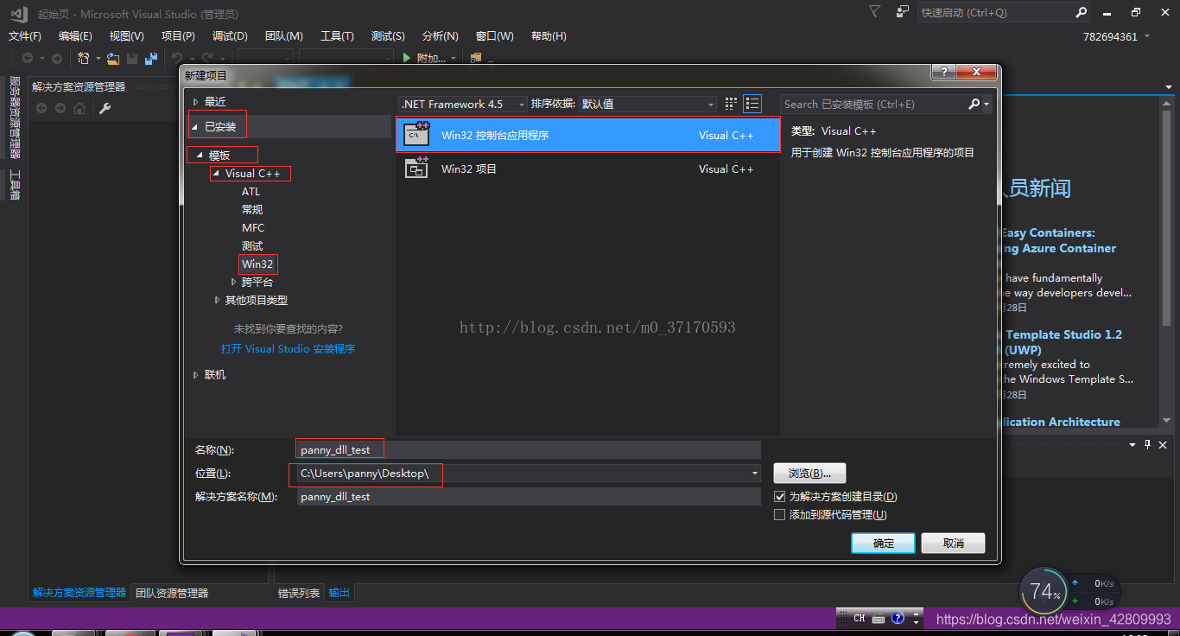Image resolution: width=1180 pixels, height=636 pixels.
Task: Open the attach (附加) button dropdown arrow
Action: (x=454, y=58)
